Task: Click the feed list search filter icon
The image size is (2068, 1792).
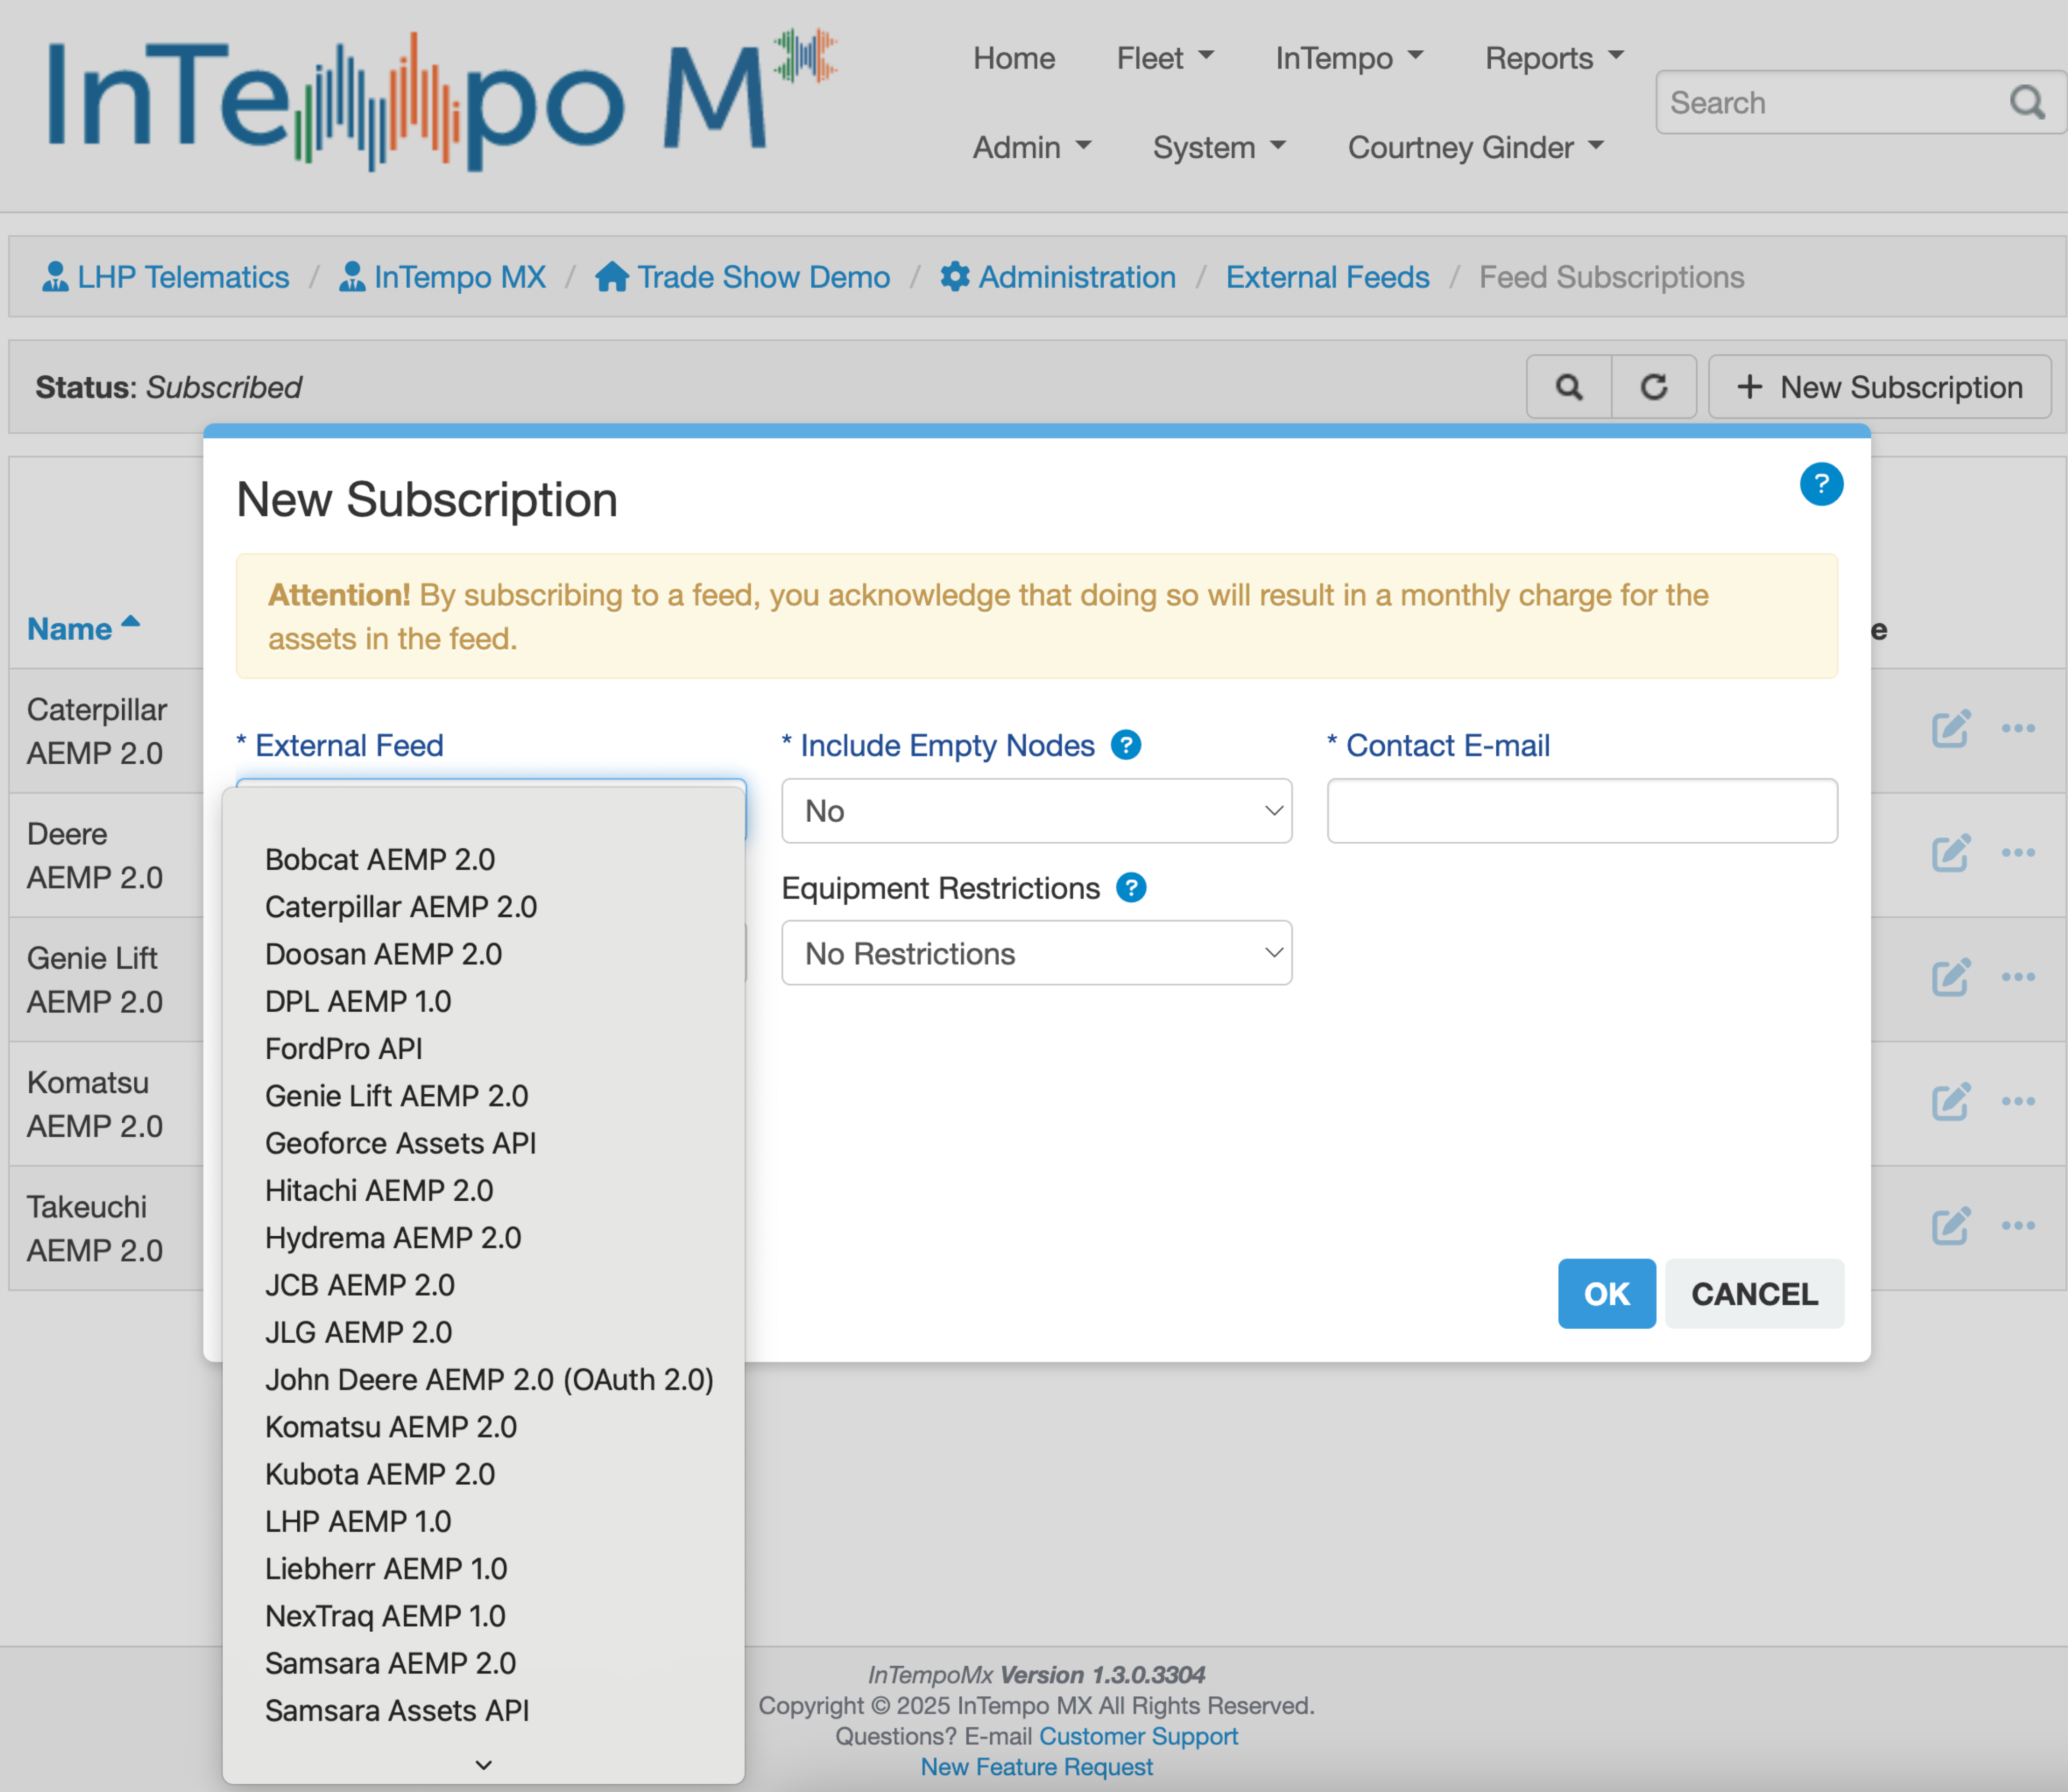Action: coord(1568,387)
